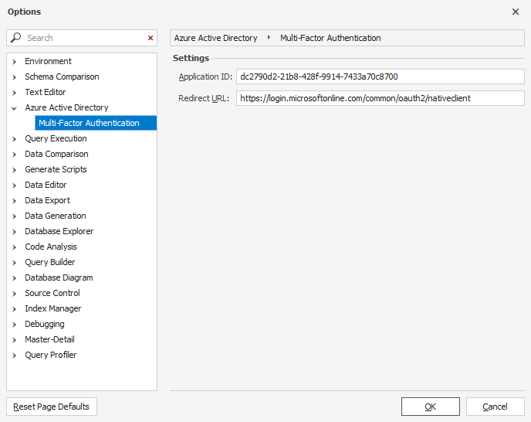Click the Reset Page Defaults button

[52, 407]
